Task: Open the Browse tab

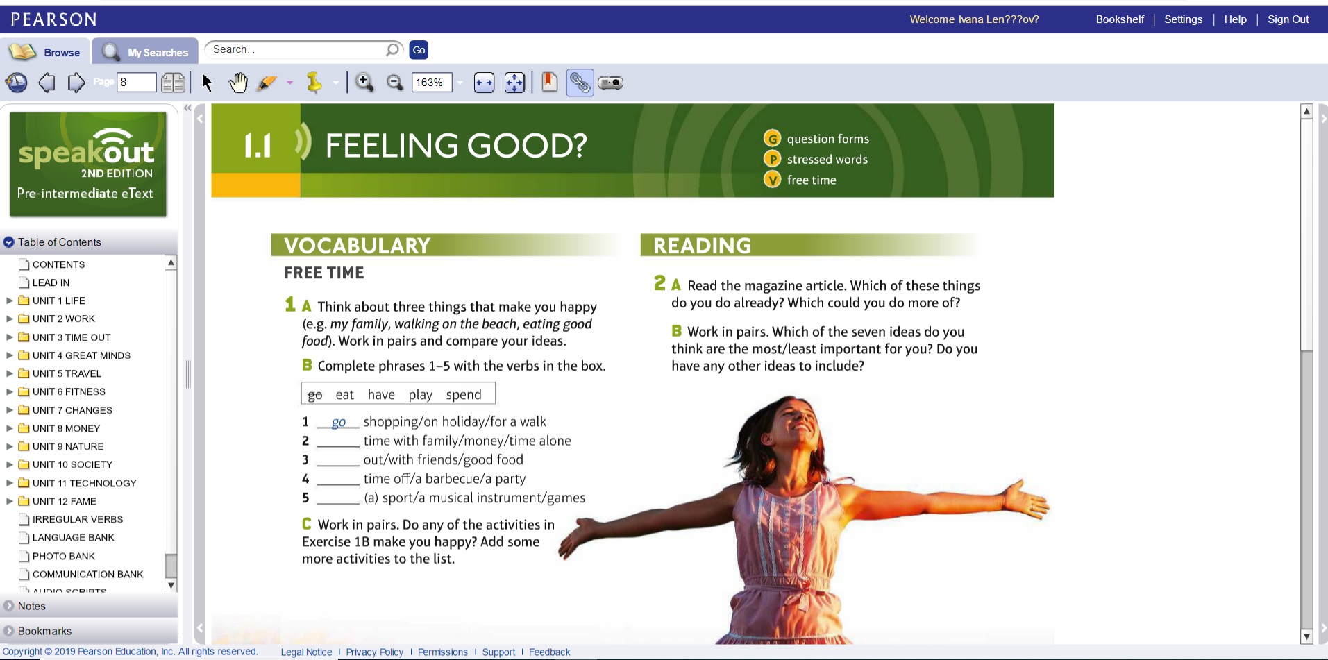Action: (46, 52)
